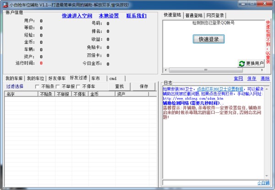The image size is (275, 190).
Task: Switch to the 快速登陆 tab
Action: click(x=172, y=15)
